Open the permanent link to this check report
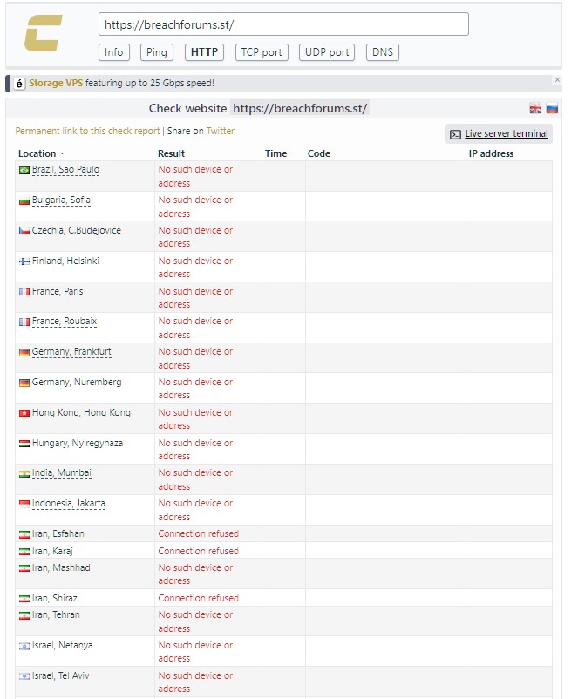The image size is (578, 699). 87,131
